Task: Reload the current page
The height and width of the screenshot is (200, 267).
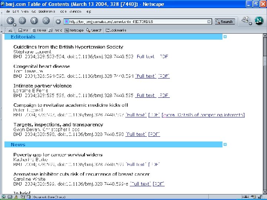Action: click(34, 21)
